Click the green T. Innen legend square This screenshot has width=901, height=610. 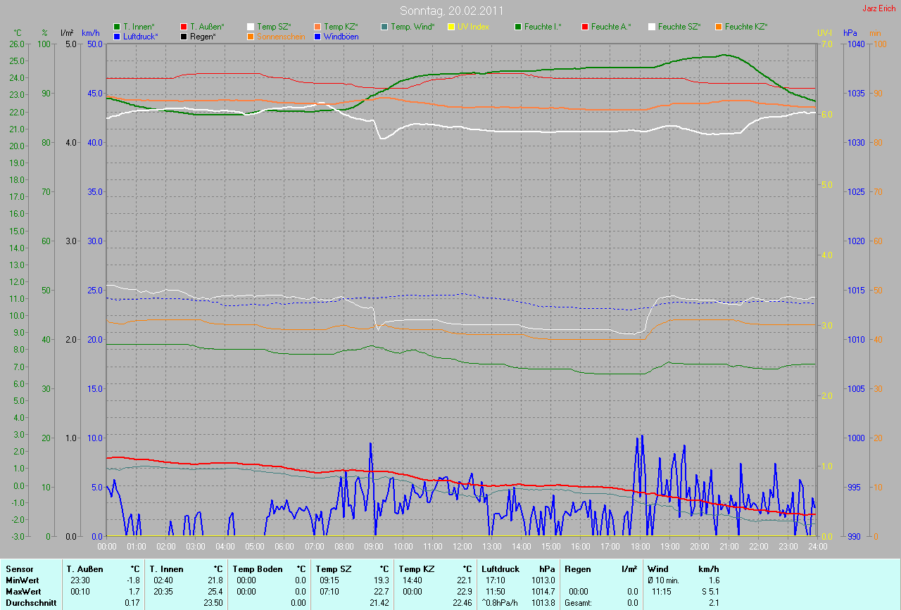click(117, 27)
